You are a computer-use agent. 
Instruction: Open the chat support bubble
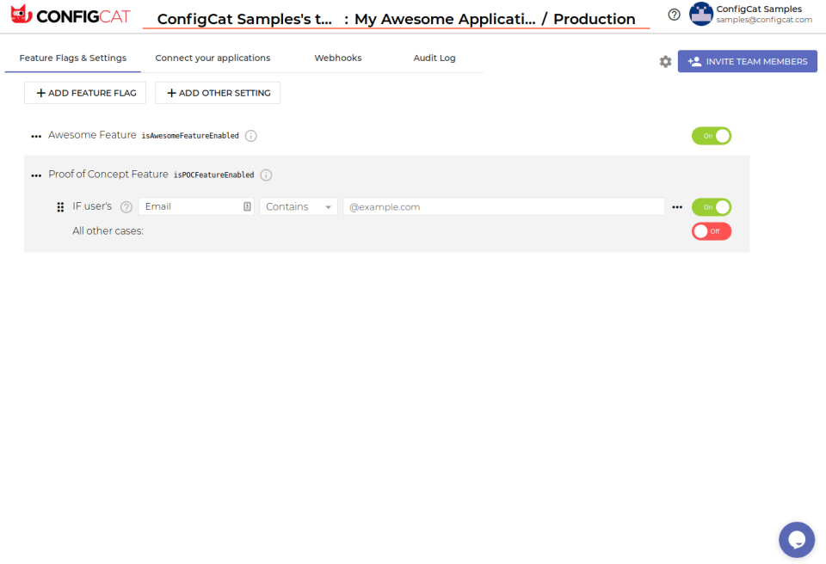point(796,539)
